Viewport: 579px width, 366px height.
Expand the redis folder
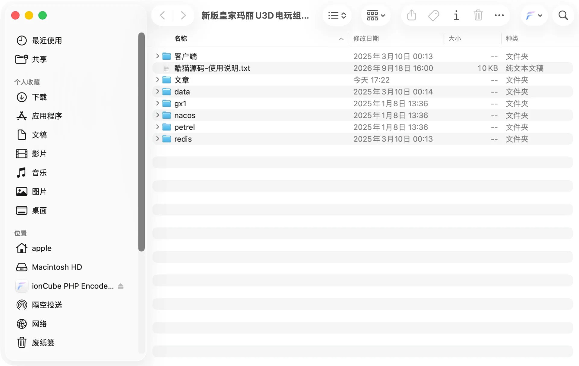[x=157, y=139]
